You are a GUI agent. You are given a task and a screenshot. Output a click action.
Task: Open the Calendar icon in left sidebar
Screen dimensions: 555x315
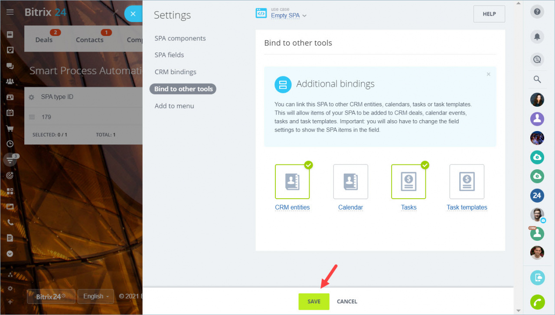coord(10,113)
